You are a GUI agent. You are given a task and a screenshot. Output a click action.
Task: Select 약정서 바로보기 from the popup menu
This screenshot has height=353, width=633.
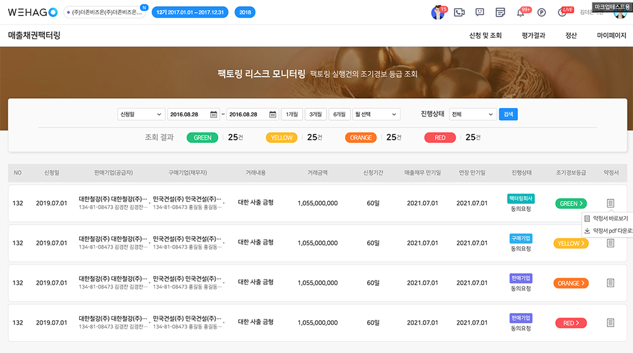(x=610, y=218)
